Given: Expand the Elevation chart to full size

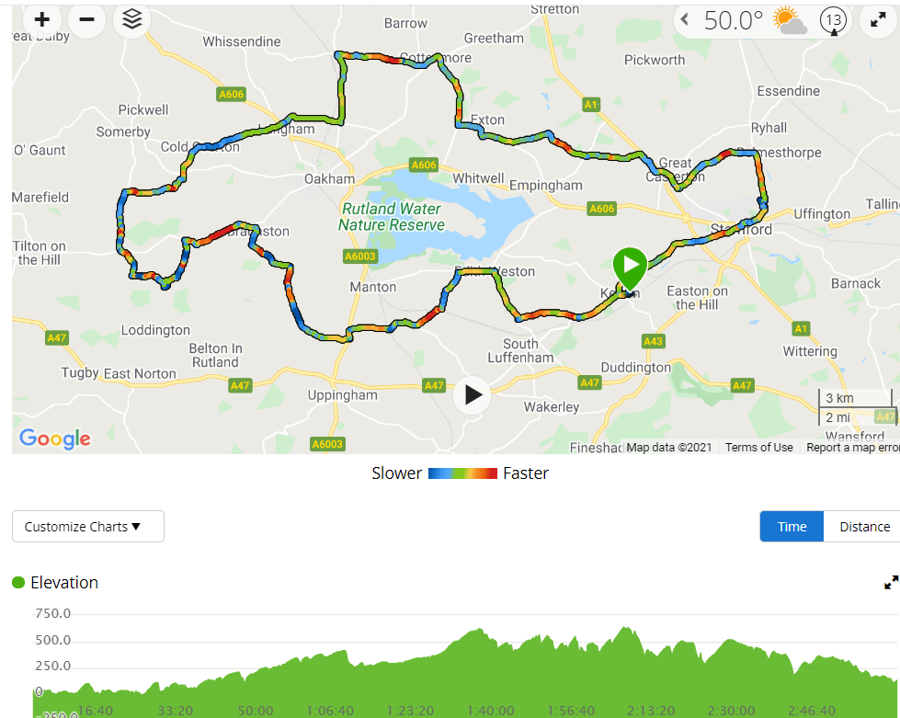Looking at the screenshot, I should (891, 582).
